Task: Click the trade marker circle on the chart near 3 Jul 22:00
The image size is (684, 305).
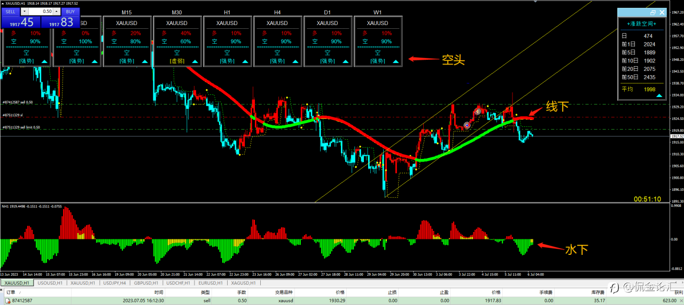Action: point(467,125)
